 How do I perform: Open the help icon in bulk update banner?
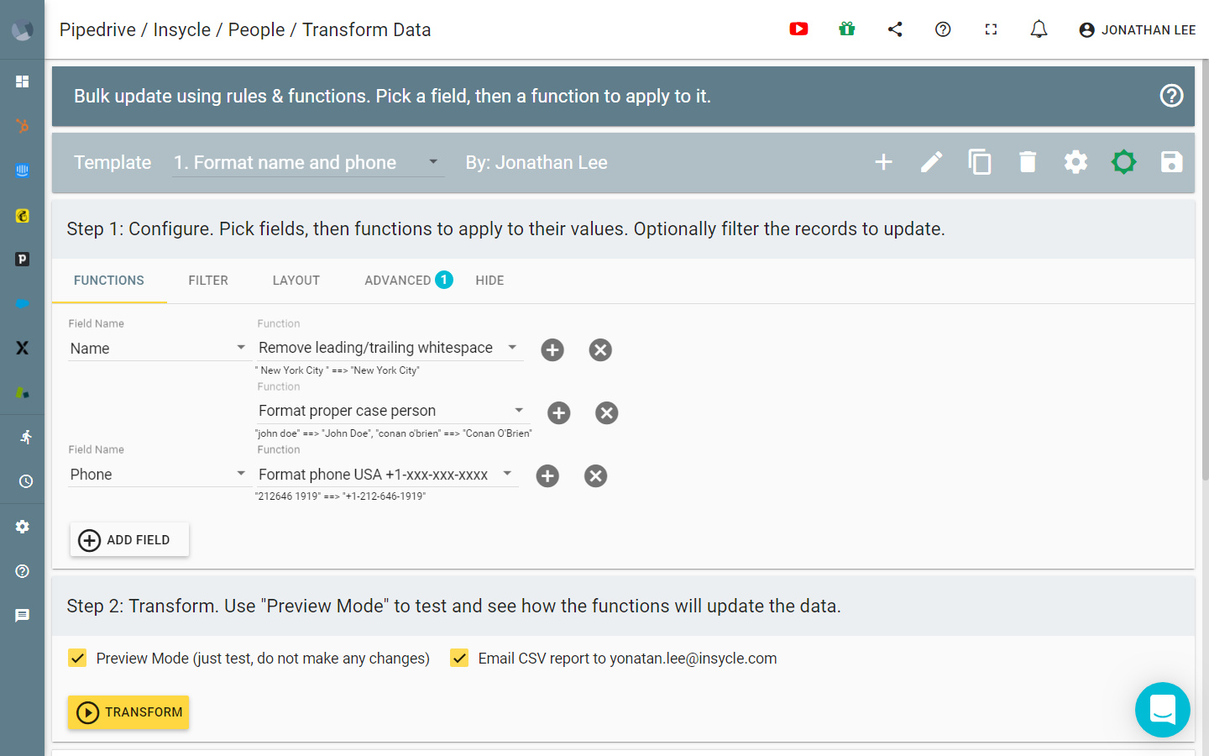coord(1171,96)
